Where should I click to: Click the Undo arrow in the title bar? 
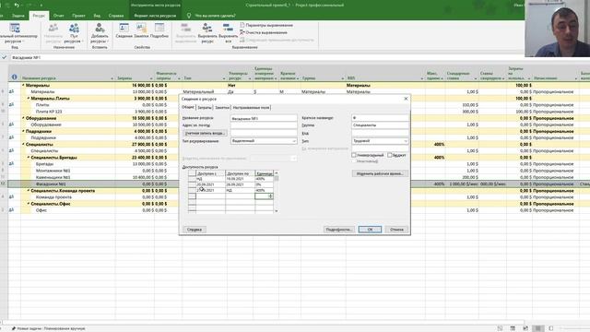17,6
